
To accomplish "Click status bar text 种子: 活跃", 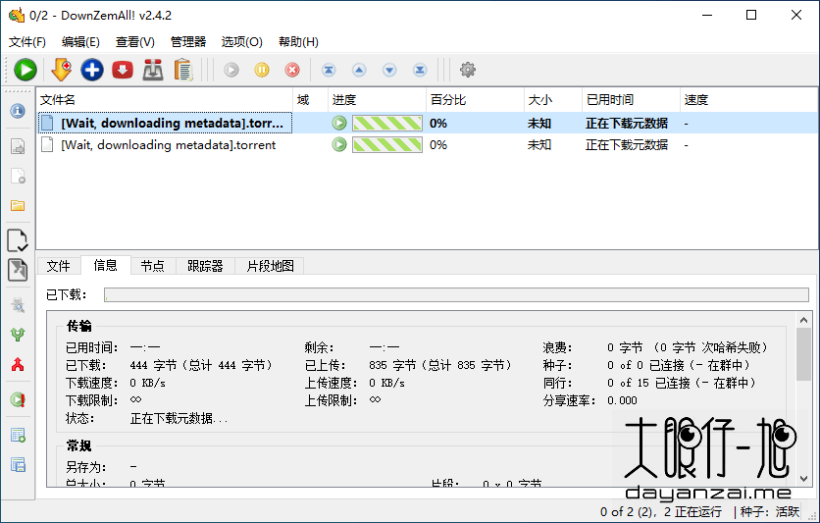I will [x=770, y=511].
